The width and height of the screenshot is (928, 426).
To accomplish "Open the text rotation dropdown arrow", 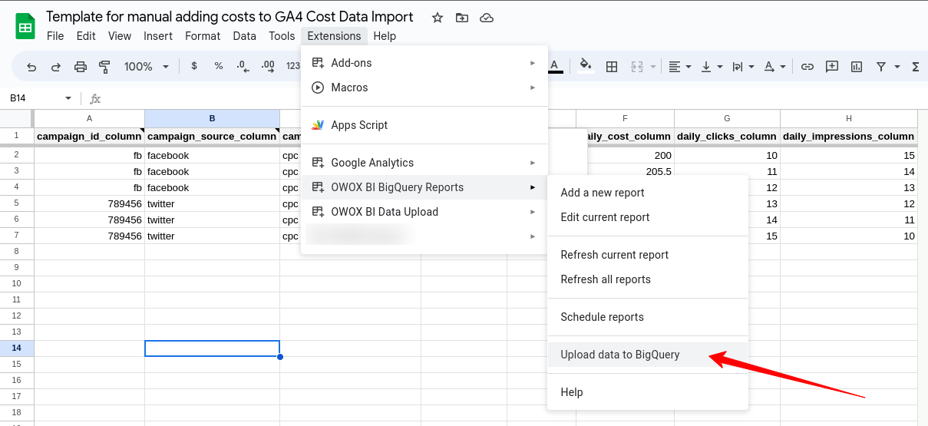I will [x=783, y=67].
